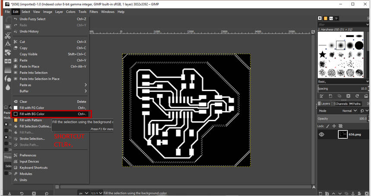Toggle visibility eye of 656.png layer
Image resolution: width=371 pixels, height=196 pixels.
[x=321, y=135]
